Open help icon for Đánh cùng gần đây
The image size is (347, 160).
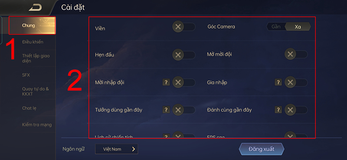[278, 110]
